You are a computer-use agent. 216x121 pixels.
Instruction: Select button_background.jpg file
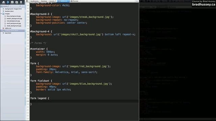pos(14,18)
